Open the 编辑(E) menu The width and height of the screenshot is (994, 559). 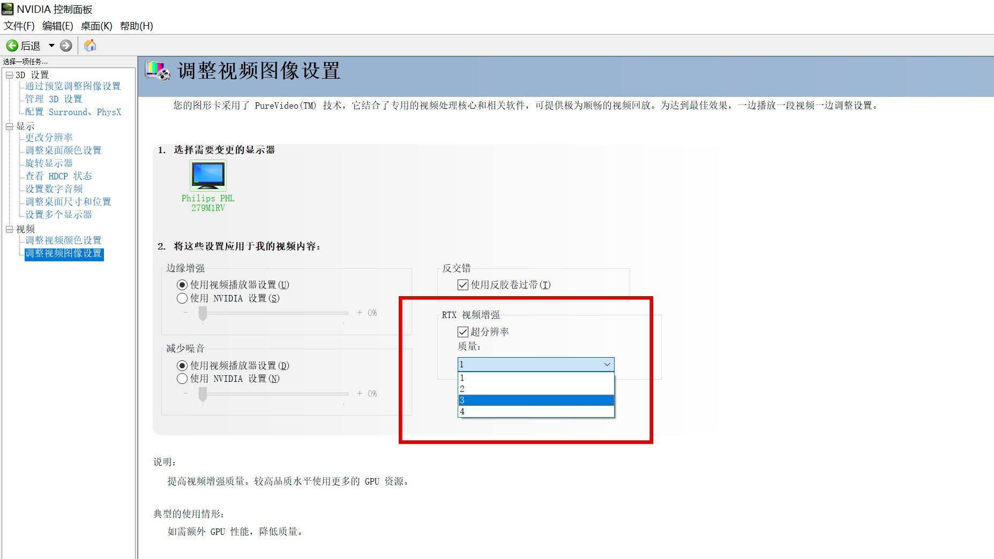tap(58, 26)
